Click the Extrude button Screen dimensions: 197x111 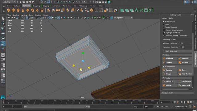pos(170,70)
